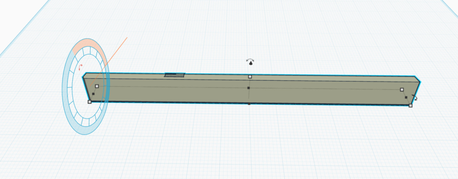The height and width of the screenshot is (179, 458).
Task: Select the white top-center height handle
Action: pos(250,76)
